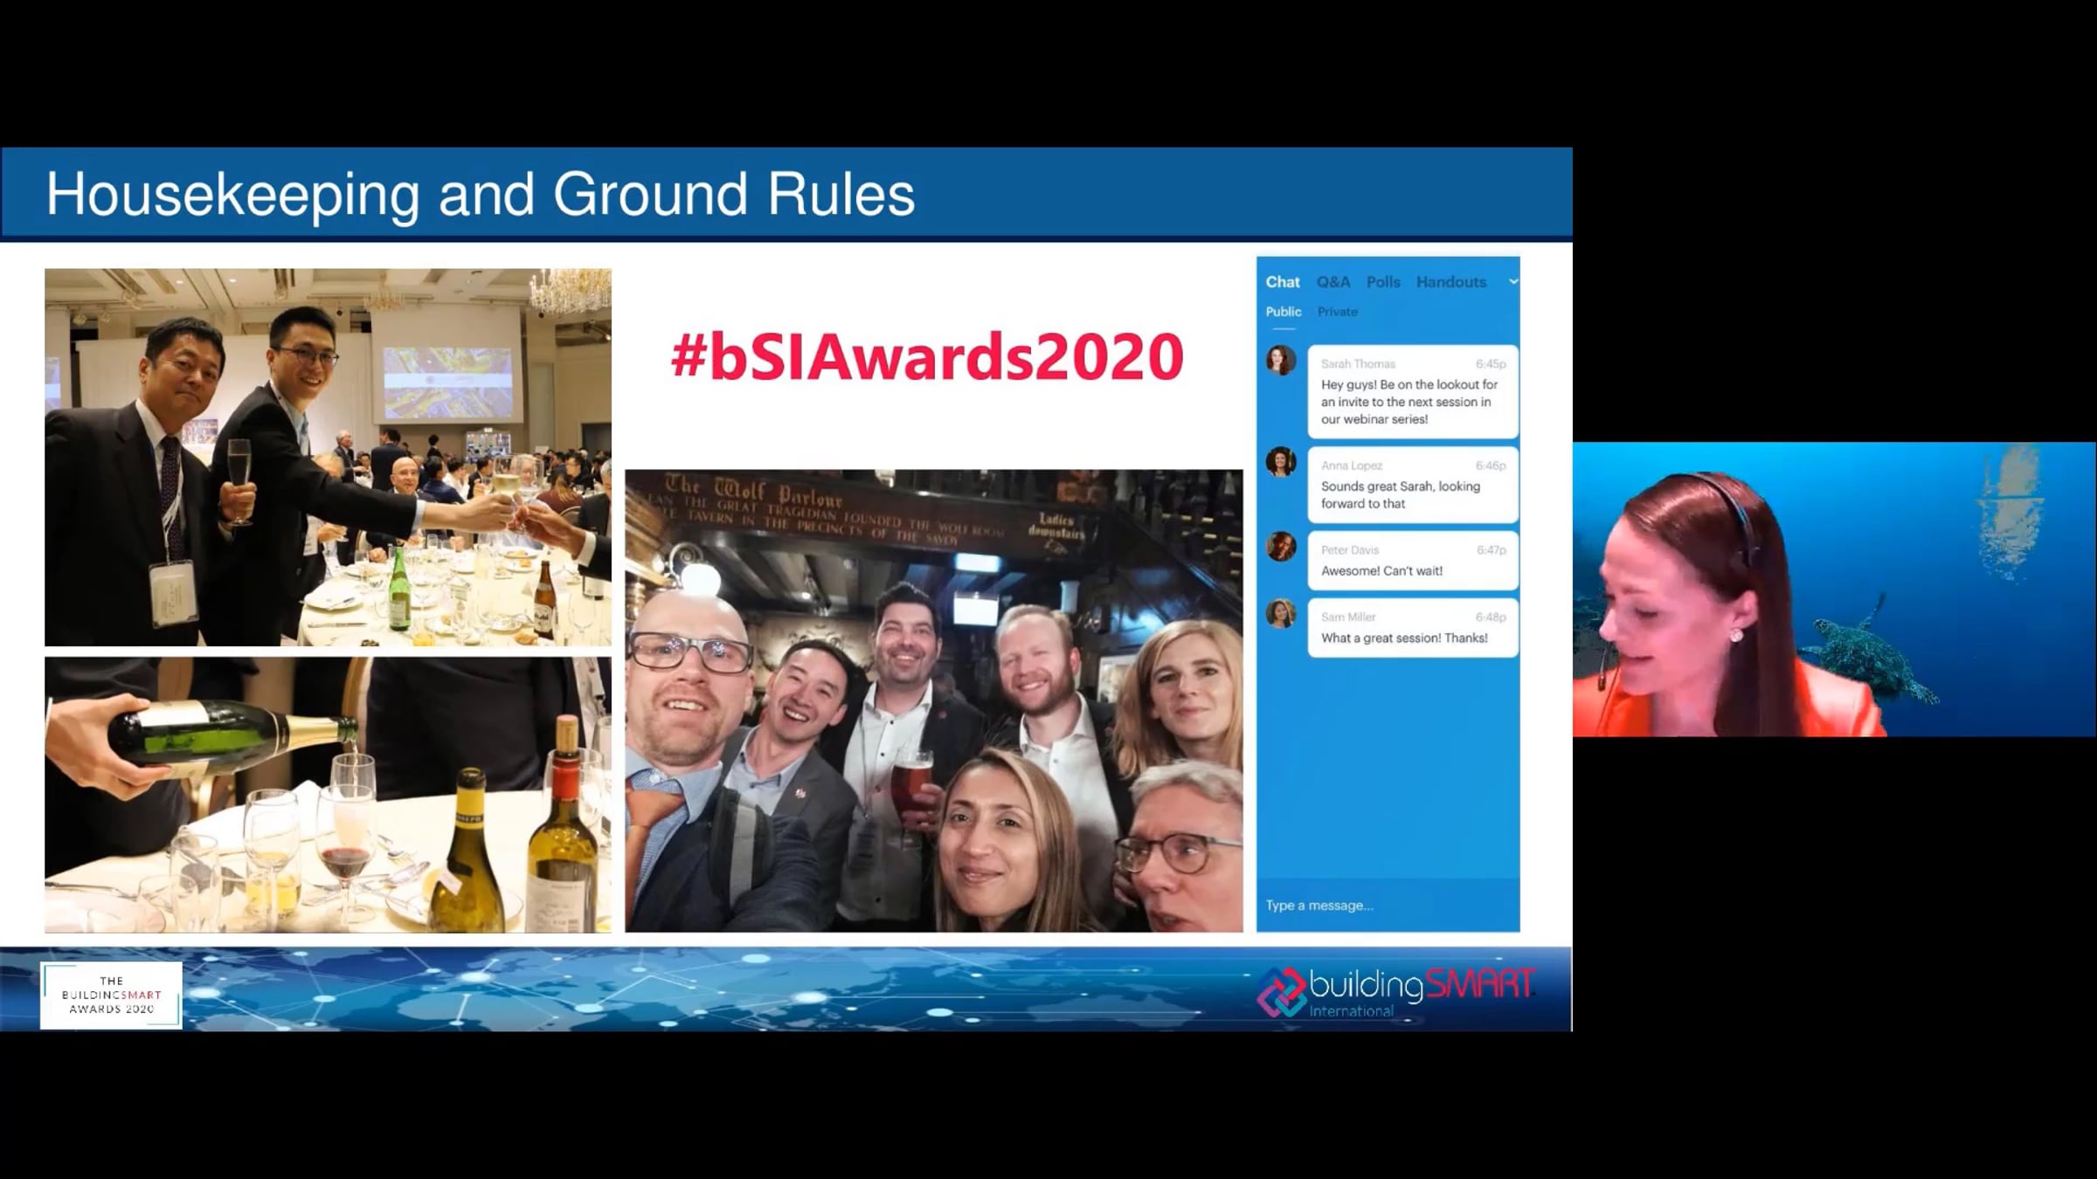Image resolution: width=2097 pixels, height=1179 pixels.
Task: Select the champagne pouring photo
Action: (x=329, y=795)
